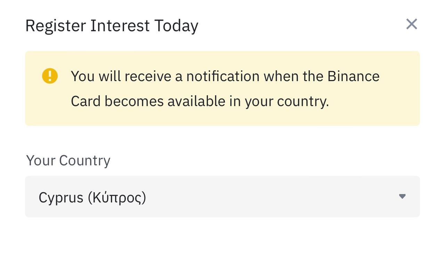Tap the alert icon beside notification text

click(x=50, y=76)
